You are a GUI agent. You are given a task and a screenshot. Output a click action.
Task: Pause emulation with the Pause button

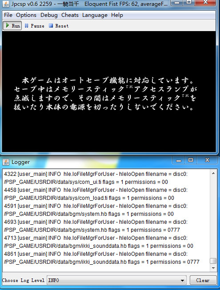34,26
